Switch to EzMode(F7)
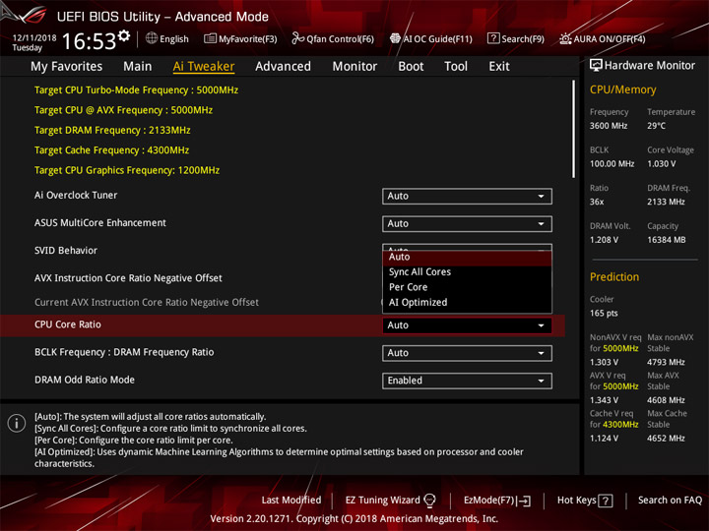709x531 pixels. [489, 501]
